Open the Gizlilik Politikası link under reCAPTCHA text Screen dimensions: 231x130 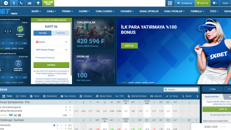[47, 73]
